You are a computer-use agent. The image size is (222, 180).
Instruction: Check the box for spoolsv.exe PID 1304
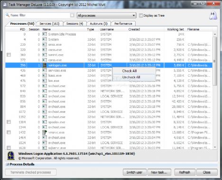[x=9, y=122]
